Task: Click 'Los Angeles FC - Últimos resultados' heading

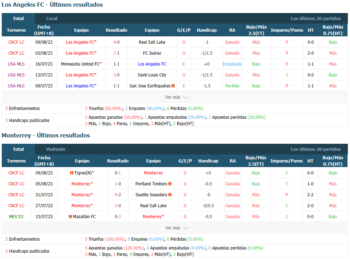Action: click(52, 5)
